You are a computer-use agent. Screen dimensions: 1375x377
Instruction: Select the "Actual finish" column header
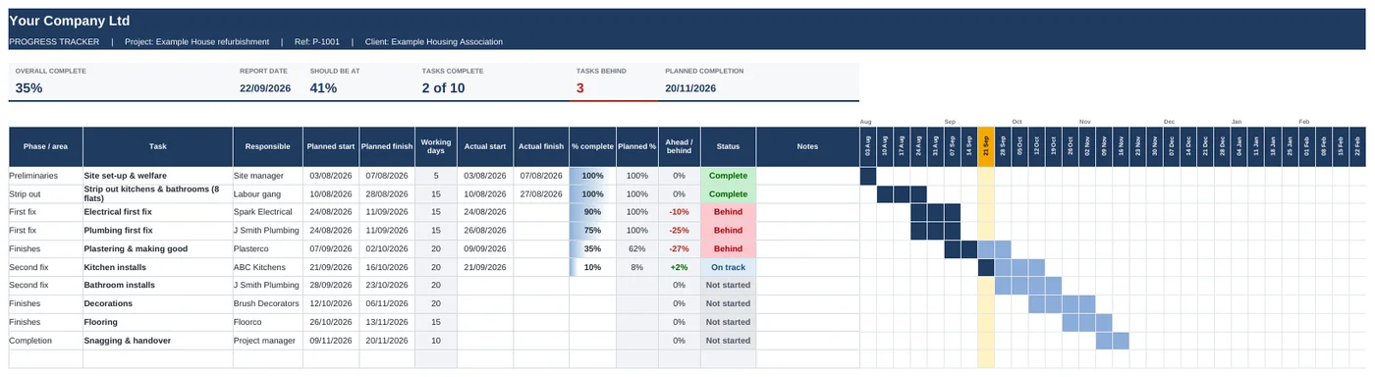541,146
